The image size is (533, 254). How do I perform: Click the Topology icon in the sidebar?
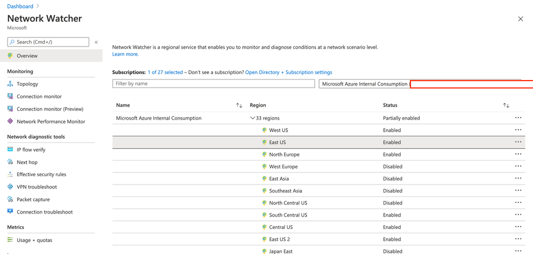tap(10, 84)
